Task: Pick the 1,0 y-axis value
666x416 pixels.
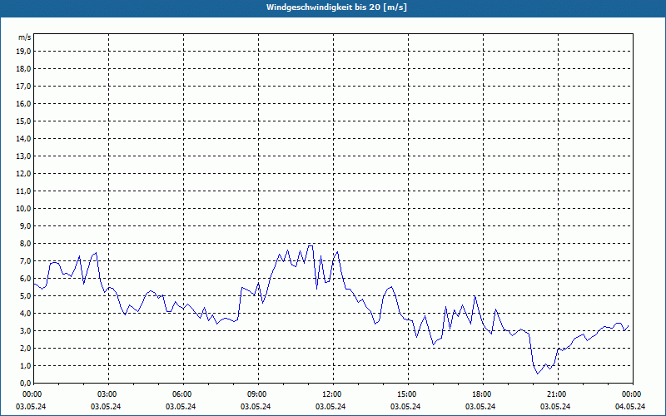Action: point(25,365)
